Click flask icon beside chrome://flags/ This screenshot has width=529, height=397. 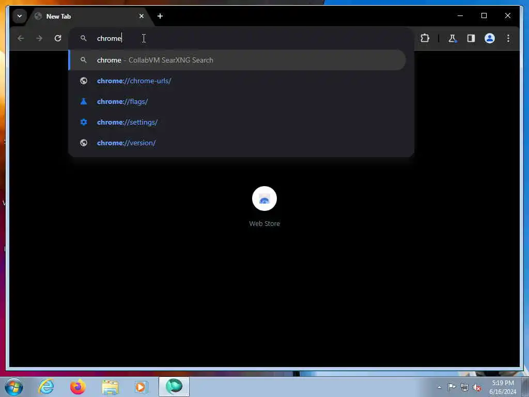click(84, 102)
